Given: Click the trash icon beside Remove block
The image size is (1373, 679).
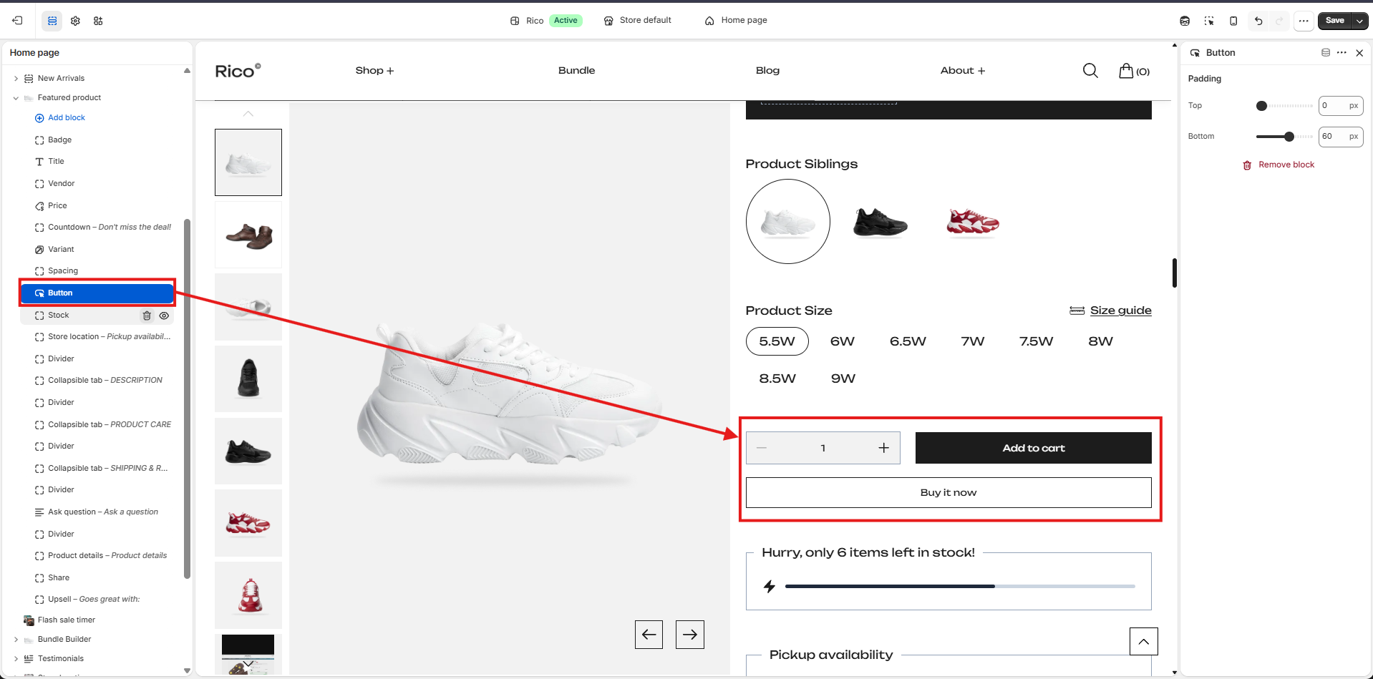Looking at the screenshot, I should [1247, 165].
